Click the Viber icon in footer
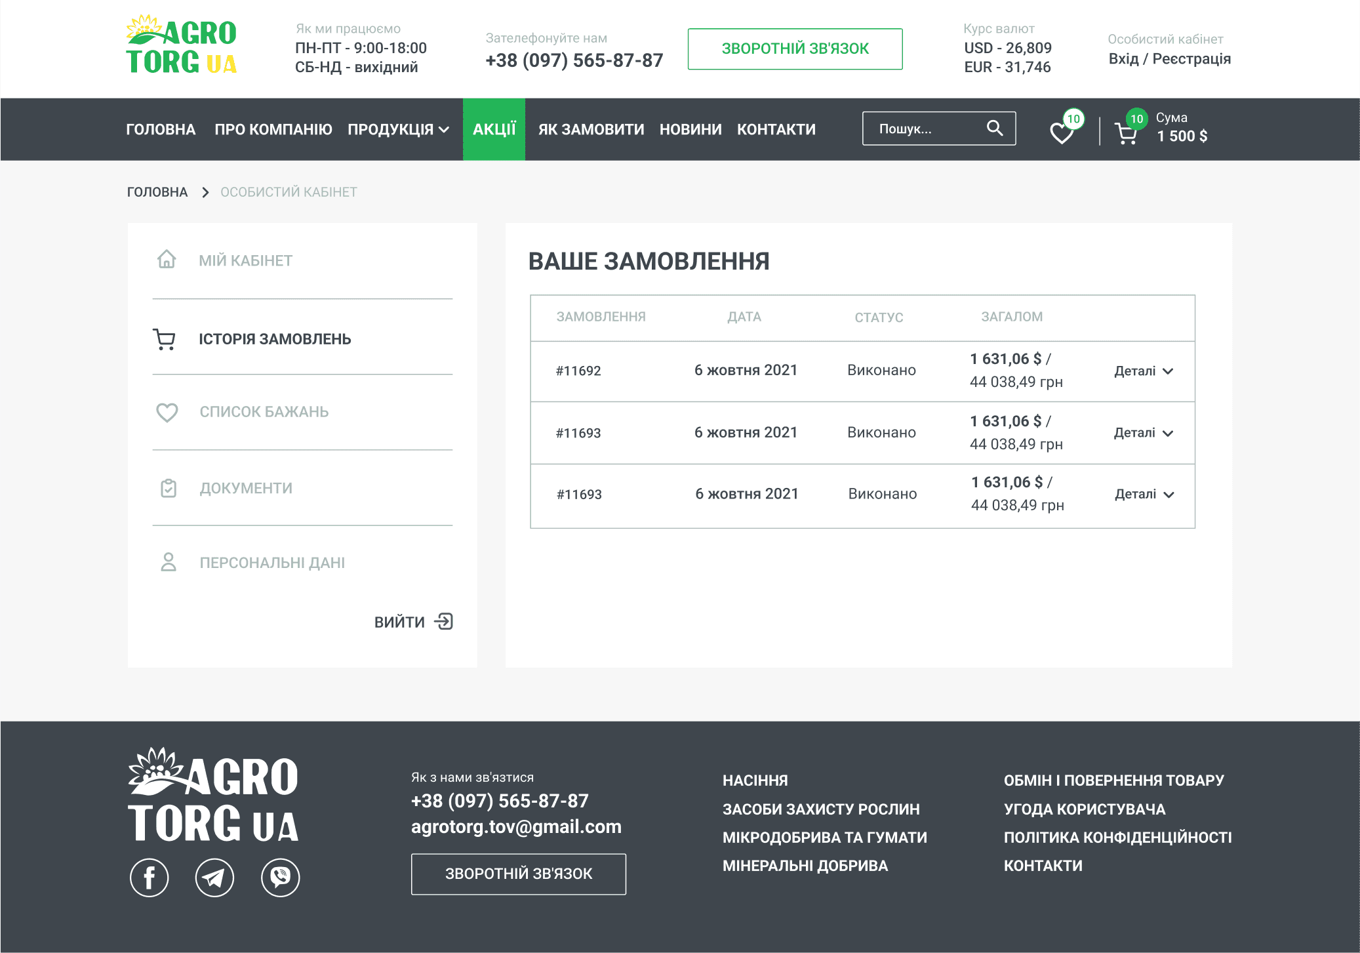 click(x=280, y=877)
